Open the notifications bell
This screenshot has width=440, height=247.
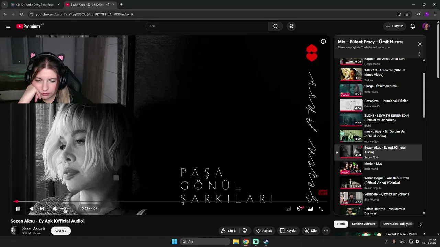(x=413, y=26)
